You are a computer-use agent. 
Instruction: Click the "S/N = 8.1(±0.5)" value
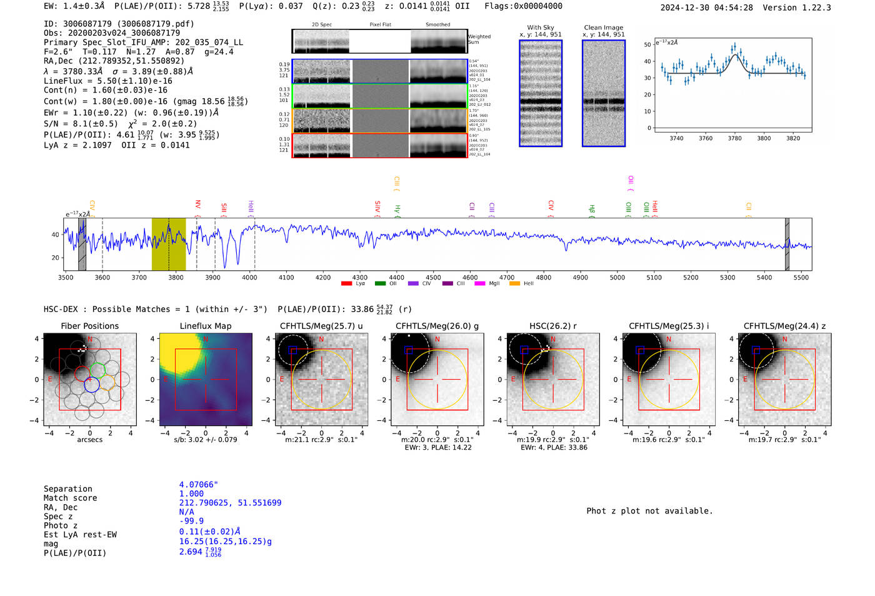81,124
